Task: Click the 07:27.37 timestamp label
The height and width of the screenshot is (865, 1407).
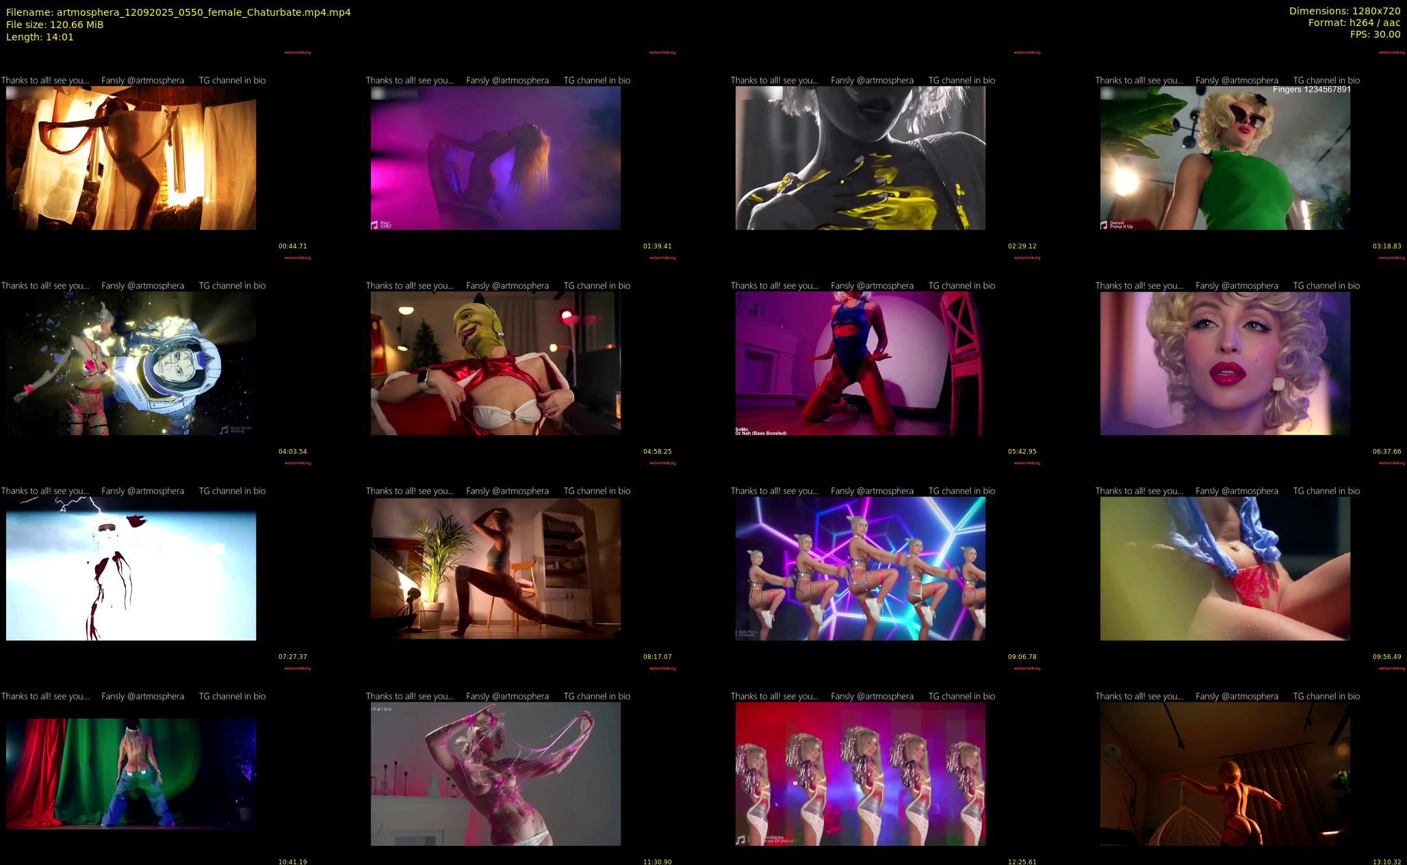Action: [293, 657]
